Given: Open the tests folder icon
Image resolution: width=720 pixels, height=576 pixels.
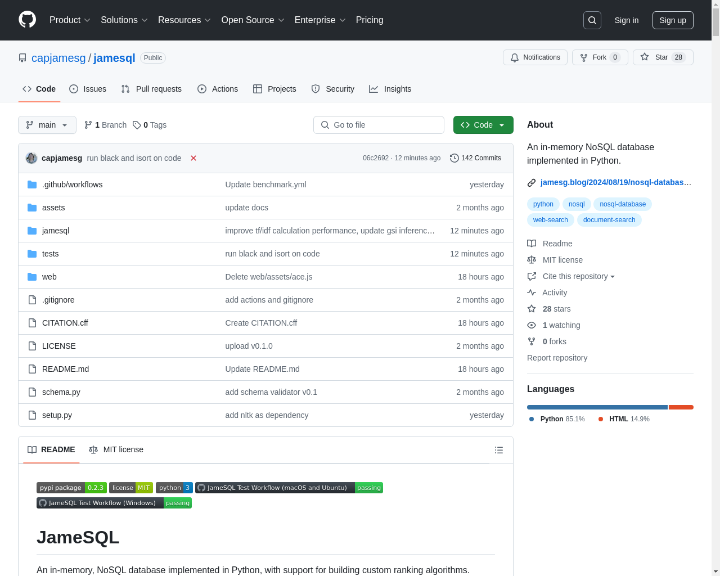Looking at the screenshot, I should tap(32, 254).
